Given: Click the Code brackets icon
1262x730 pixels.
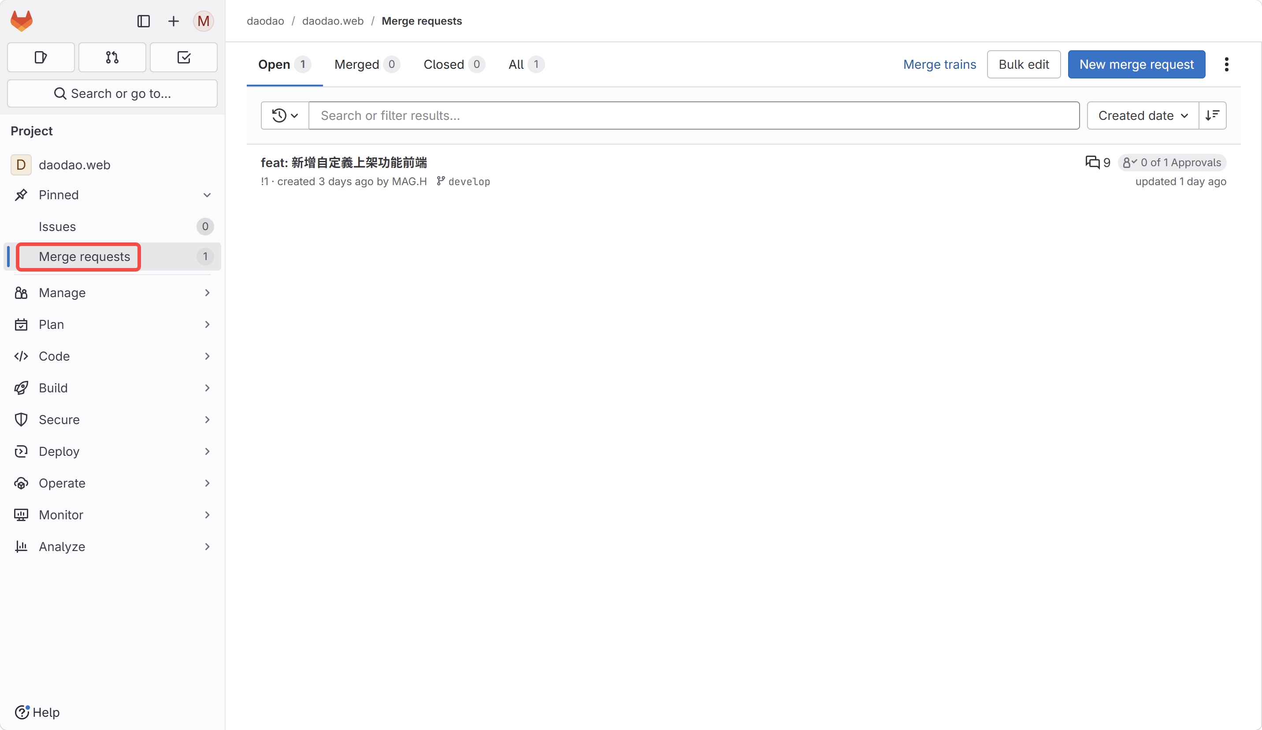Looking at the screenshot, I should coord(21,356).
